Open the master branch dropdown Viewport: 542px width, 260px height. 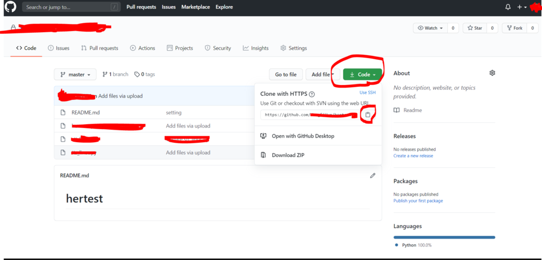(x=75, y=74)
